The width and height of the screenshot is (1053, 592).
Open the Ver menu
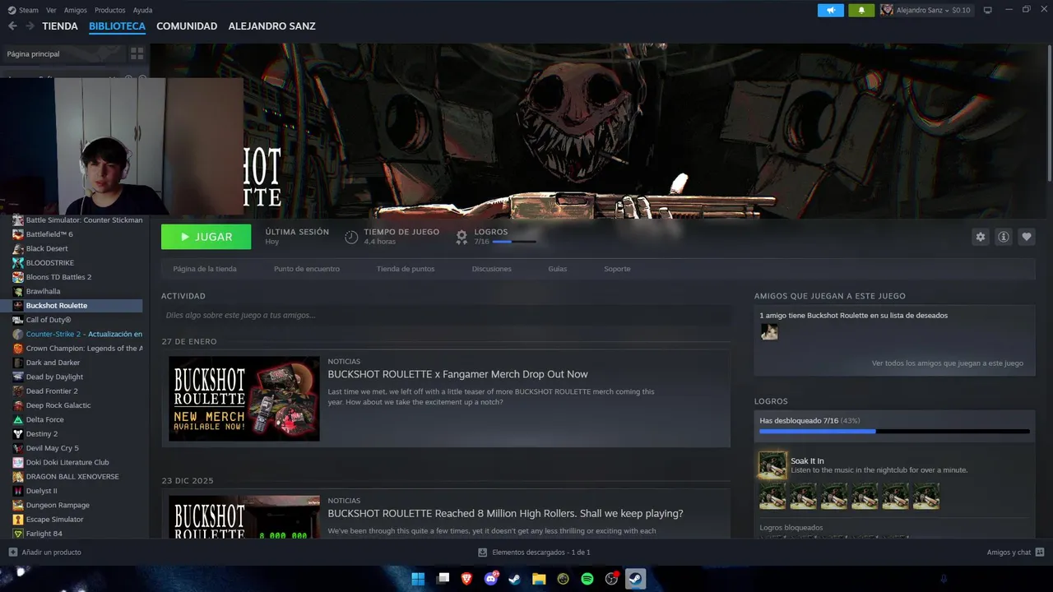[x=51, y=10]
